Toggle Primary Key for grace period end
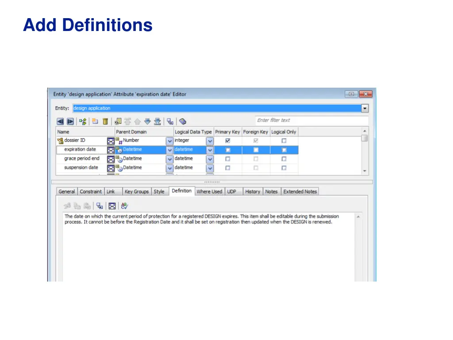453x340 pixels. [x=228, y=159]
